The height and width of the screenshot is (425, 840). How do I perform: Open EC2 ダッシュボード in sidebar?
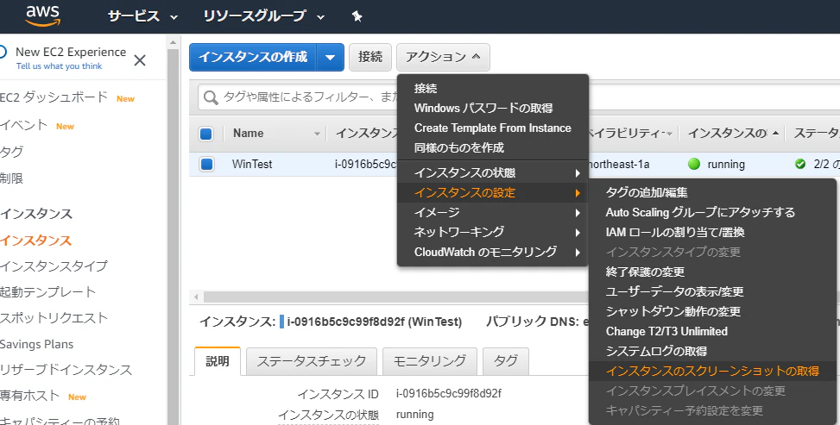(54, 97)
